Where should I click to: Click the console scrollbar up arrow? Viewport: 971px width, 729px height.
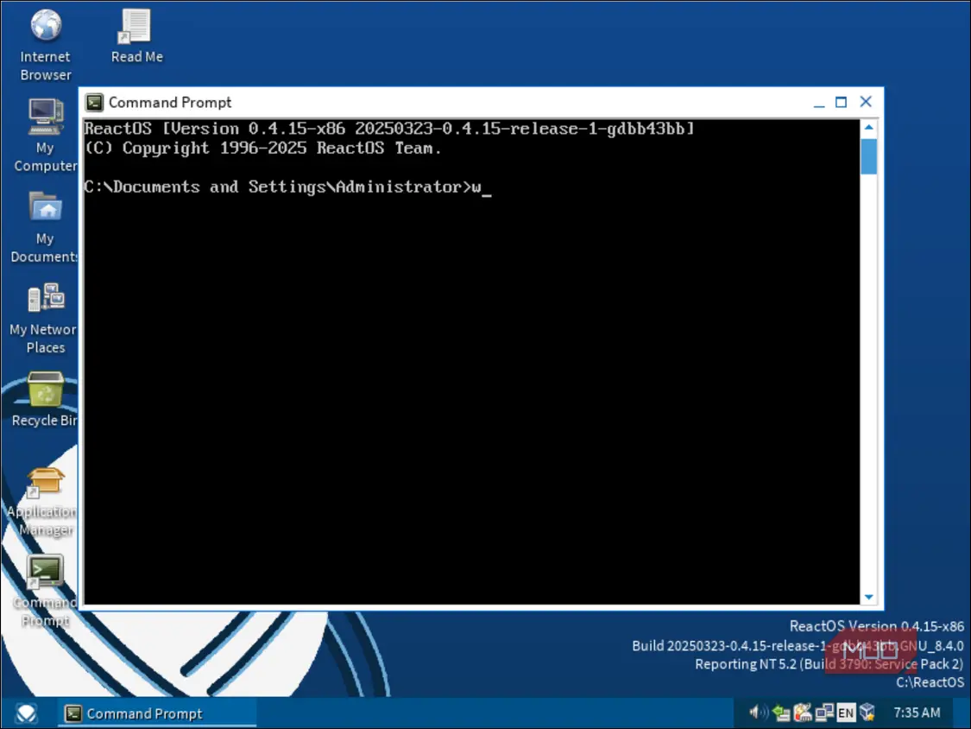pos(869,128)
